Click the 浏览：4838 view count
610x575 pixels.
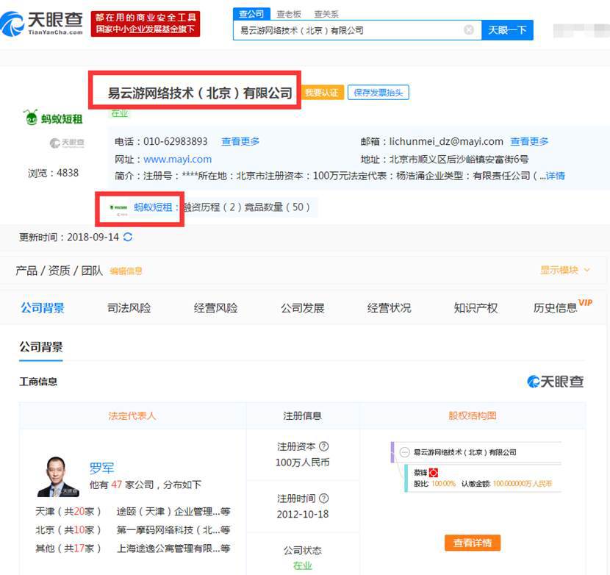click(x=54, y=173)
